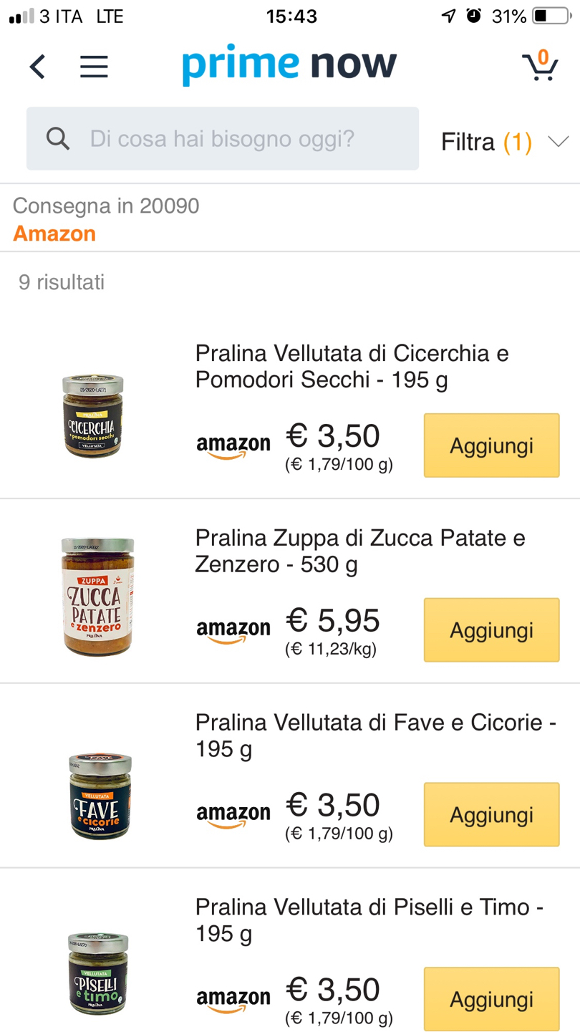The width and height of the screenshot is (580, 1032).
Task: Tap the Prime Now logo
Action: [x=289, y=64]
